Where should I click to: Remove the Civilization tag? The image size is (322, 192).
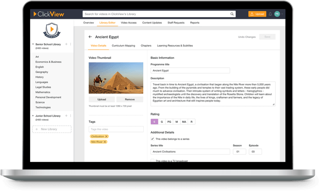tap(106, 136)
